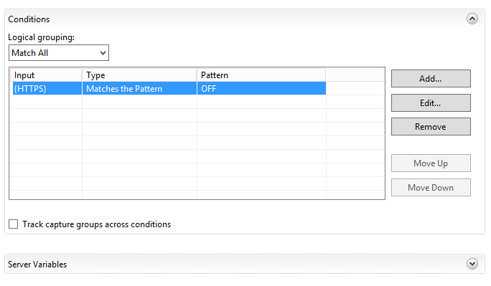Click the Add... button

(431, 78)
